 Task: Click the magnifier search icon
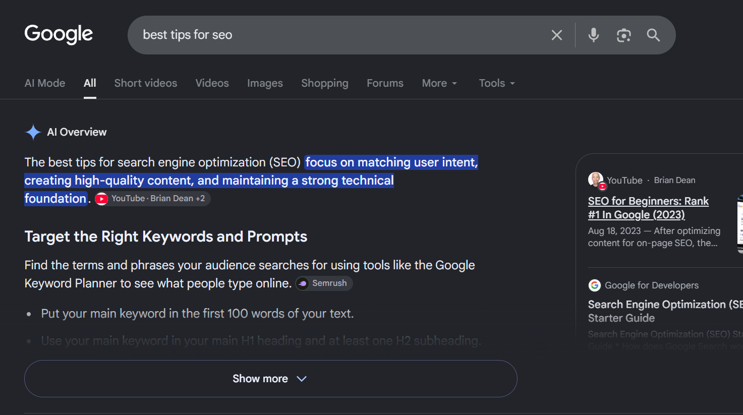pos(653,35)
